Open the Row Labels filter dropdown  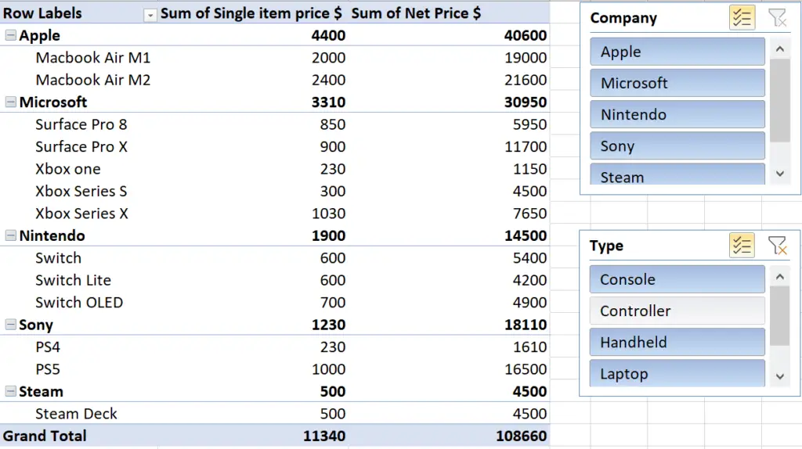click(x=150, y=16)
